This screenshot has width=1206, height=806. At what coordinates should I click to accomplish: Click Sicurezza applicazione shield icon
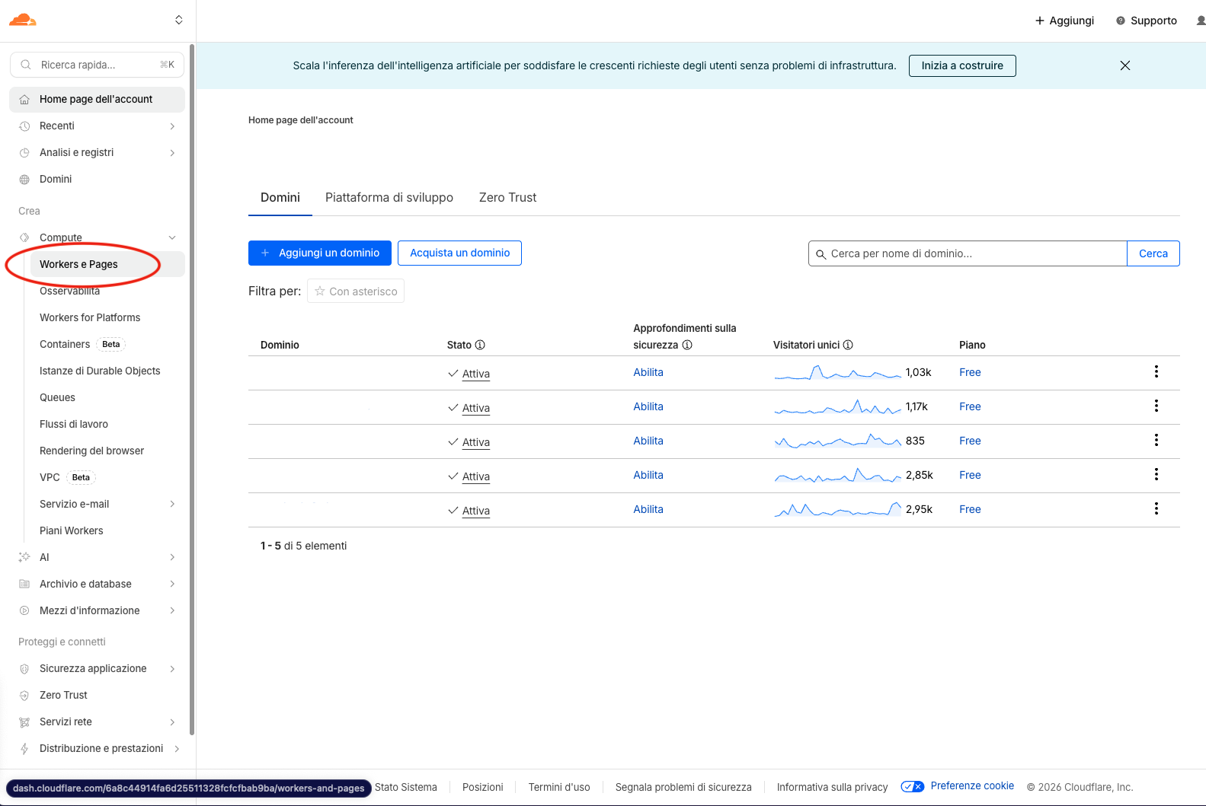pyautogui.click(x=24, y=668)
